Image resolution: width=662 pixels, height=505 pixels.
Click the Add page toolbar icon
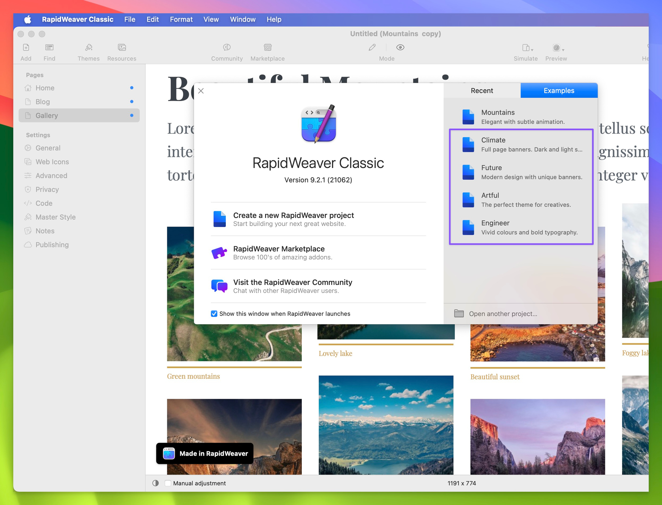tap(26, 48)
